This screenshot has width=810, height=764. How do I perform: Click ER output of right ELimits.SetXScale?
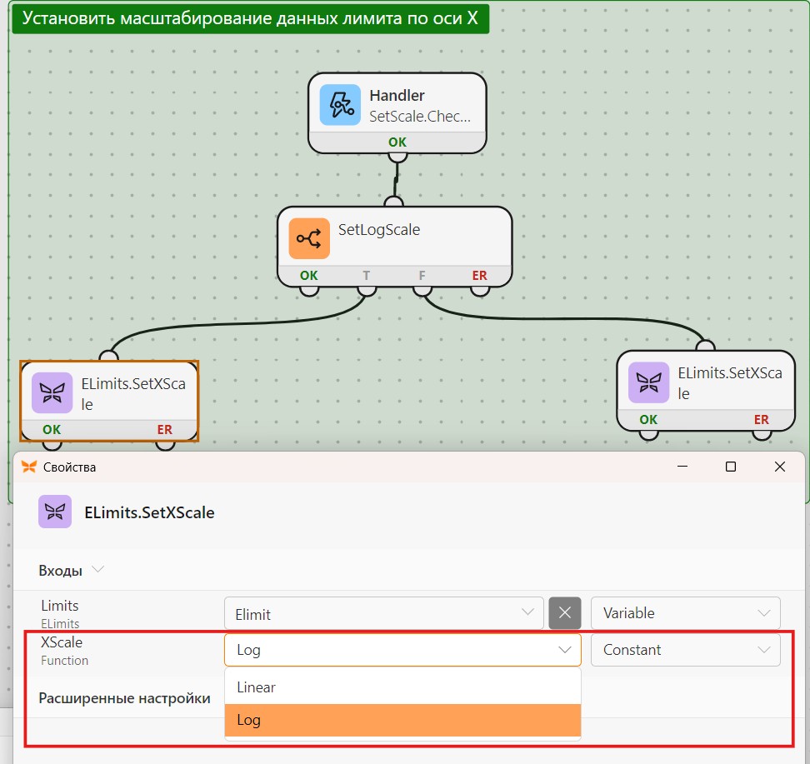[x=762, y=433]
